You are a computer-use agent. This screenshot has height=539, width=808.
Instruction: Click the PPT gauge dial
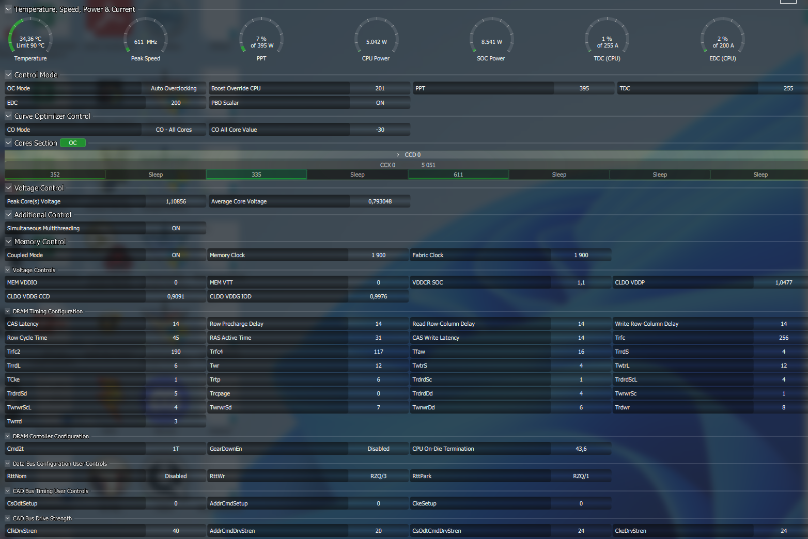(261, 36)
